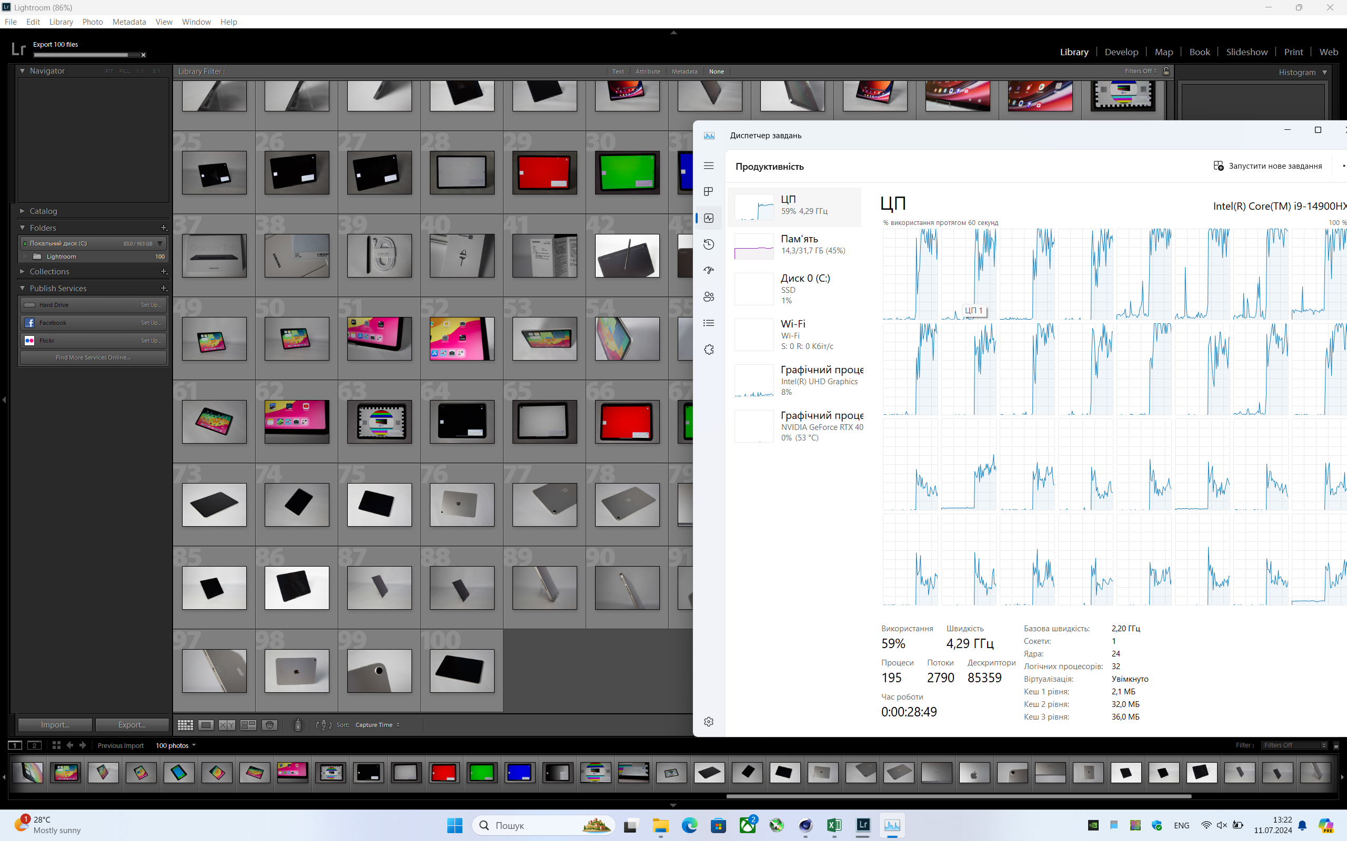Image resolution: width=1347 pixels, height=841 pixels.
Task: Collapse the Histogram panel
Action: tap(1325, 73)
